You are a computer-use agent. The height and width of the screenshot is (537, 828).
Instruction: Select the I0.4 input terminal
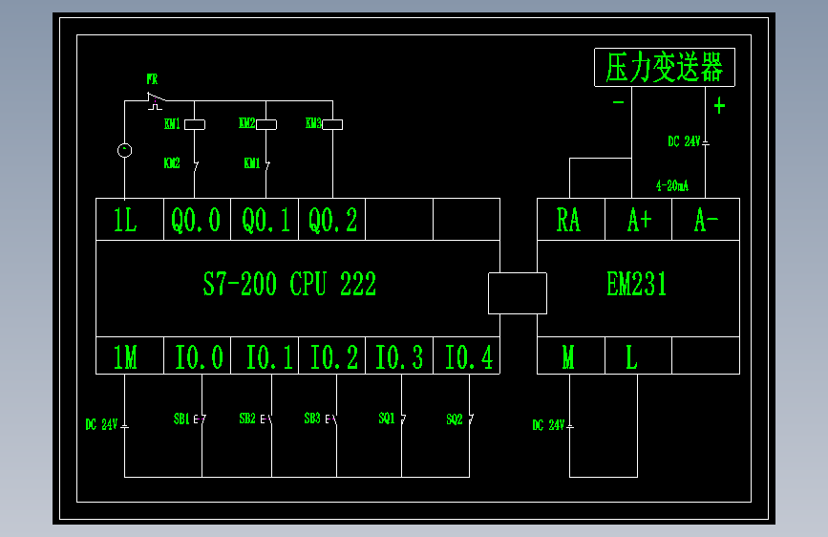(466, 355)
